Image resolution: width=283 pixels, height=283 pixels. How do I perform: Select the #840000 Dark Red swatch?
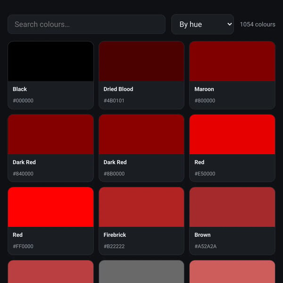[51, 134]
